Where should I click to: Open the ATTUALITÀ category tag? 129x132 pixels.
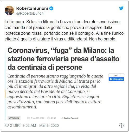coord(14,118)
